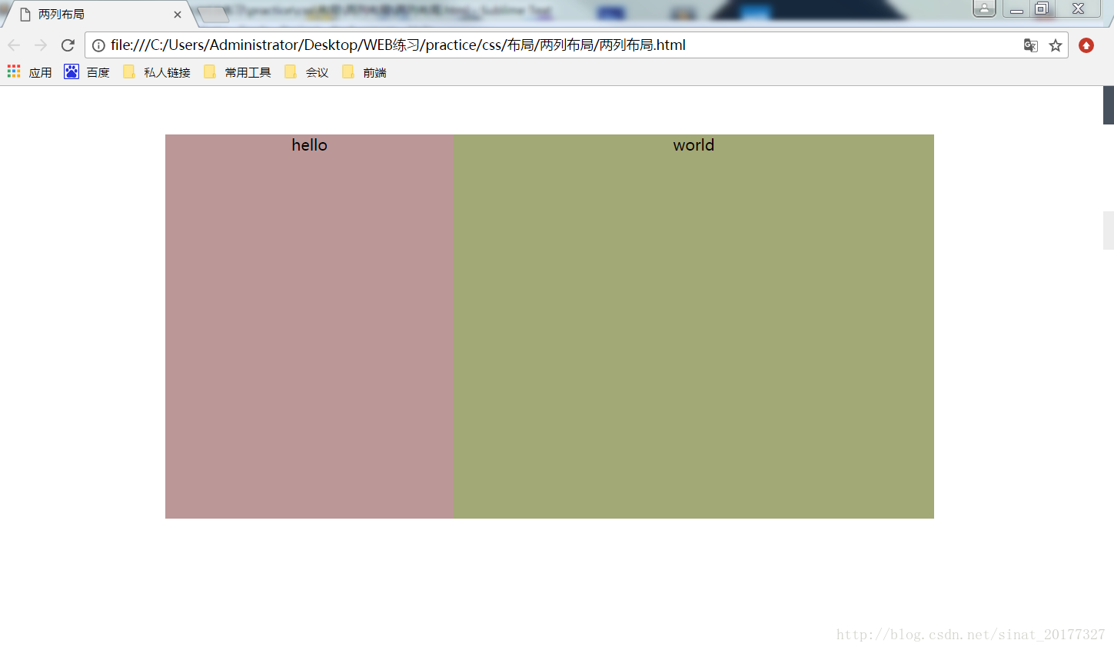Click the address bar URL
The height and width of the screenshot is (650, 1114).
click(x=398, y=45)
